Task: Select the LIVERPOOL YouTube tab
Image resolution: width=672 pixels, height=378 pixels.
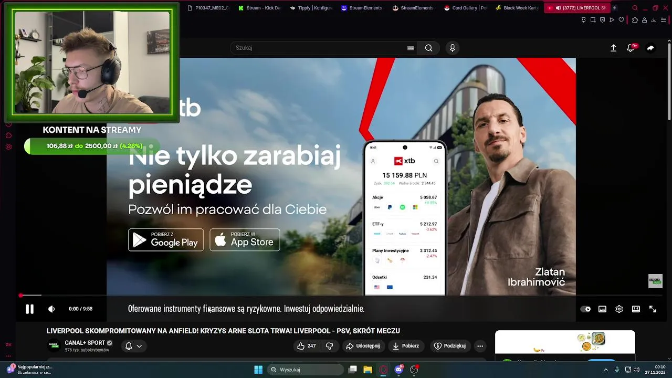Action: click(x=577, y=8)
